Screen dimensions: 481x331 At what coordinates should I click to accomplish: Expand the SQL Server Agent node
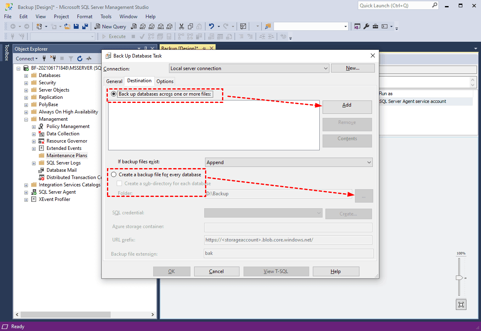[x=26, y=192]
